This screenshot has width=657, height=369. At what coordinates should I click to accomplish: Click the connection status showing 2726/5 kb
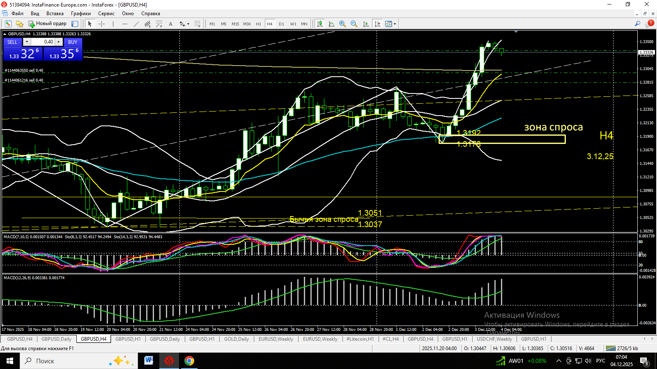click(623, 348)
